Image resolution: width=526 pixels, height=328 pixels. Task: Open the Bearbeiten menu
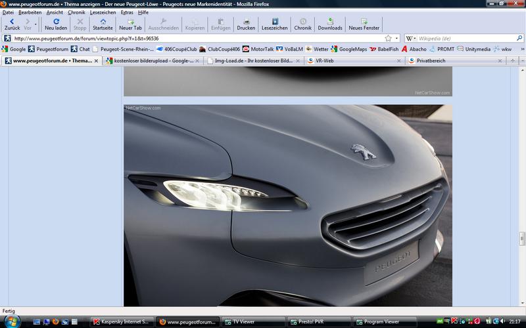pyautogui.click(x=30, y=12)
